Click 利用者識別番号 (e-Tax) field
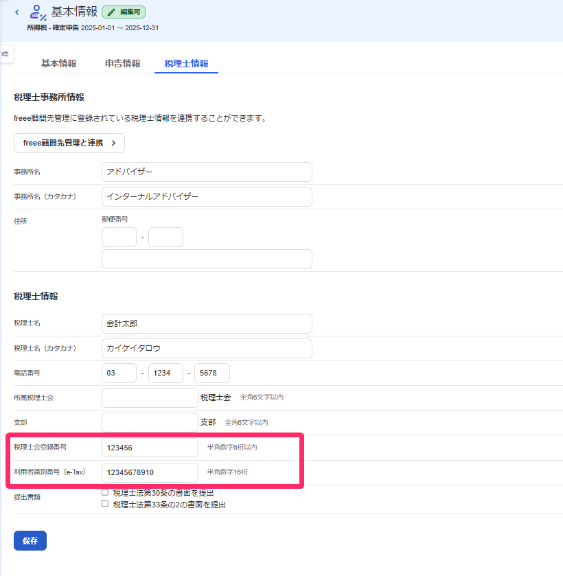The image size is (563, 576). (150, 472)
